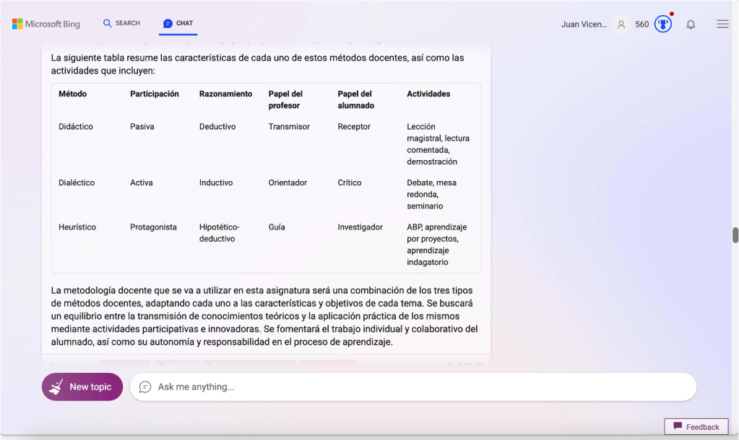The height and width of the screenshot is (440, 739).
Task: Open the profile avatar icon
Action: pos(621,25)
